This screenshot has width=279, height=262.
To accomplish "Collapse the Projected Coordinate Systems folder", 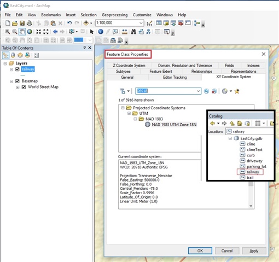I will click(123, 108).
